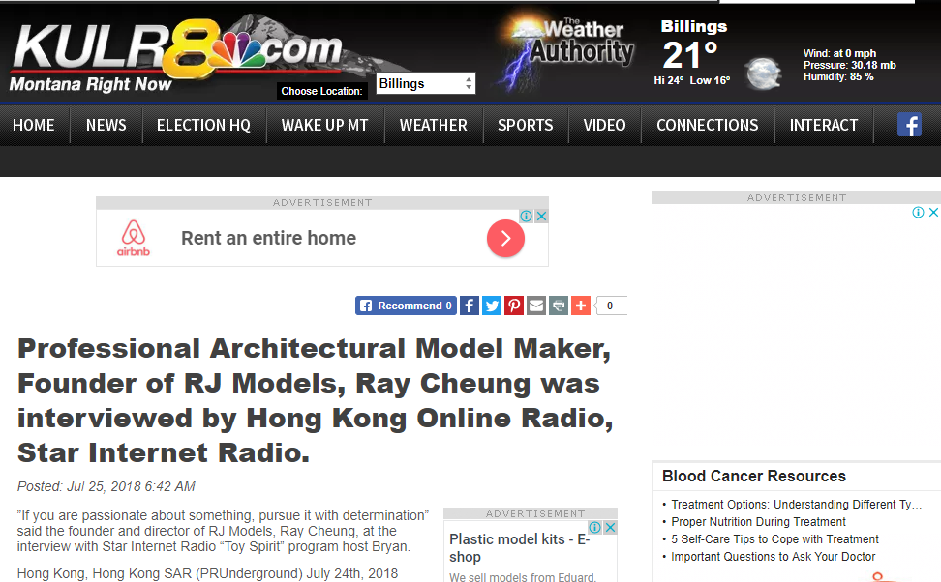Open more sharing options plus icon
941x582 pixels.
click(x=580, y=306)
